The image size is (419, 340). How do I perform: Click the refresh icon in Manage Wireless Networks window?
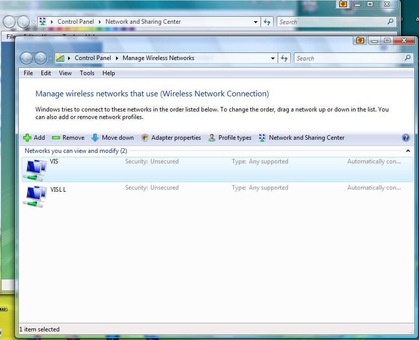pyautogui.click(x=284, y=58)
